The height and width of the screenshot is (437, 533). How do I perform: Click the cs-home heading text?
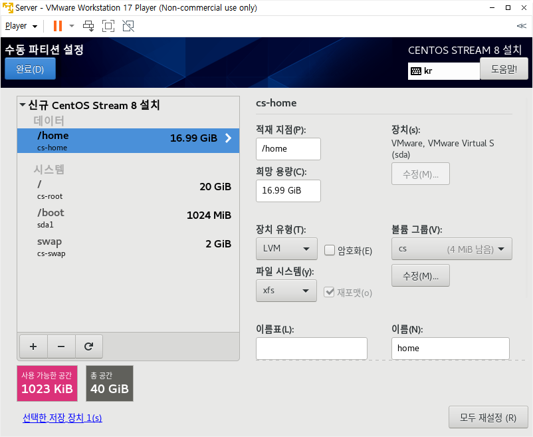tap(276, 103)
